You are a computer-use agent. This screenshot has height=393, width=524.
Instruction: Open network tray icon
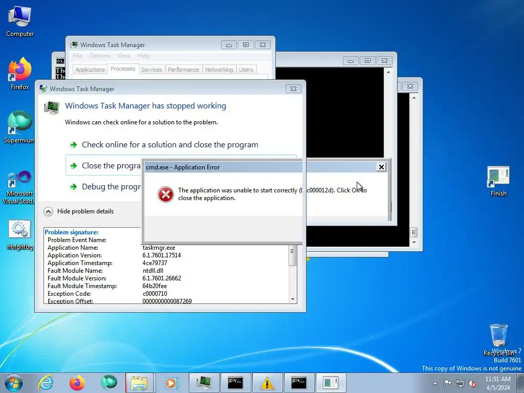click(x=460, y=383)
